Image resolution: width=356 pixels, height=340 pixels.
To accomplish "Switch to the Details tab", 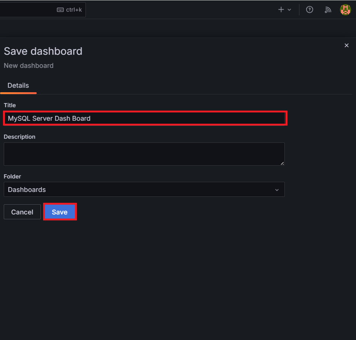I will coord(18,85).
